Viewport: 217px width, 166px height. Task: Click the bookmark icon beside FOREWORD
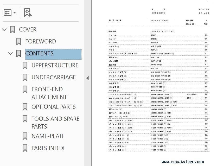19,41
